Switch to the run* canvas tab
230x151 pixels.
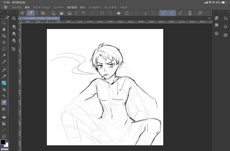39,18
